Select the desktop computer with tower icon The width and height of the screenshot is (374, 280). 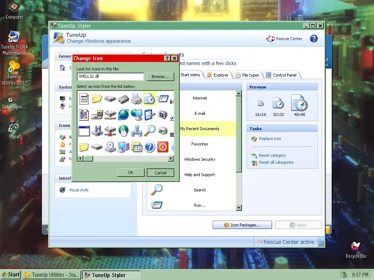[123, 147]
